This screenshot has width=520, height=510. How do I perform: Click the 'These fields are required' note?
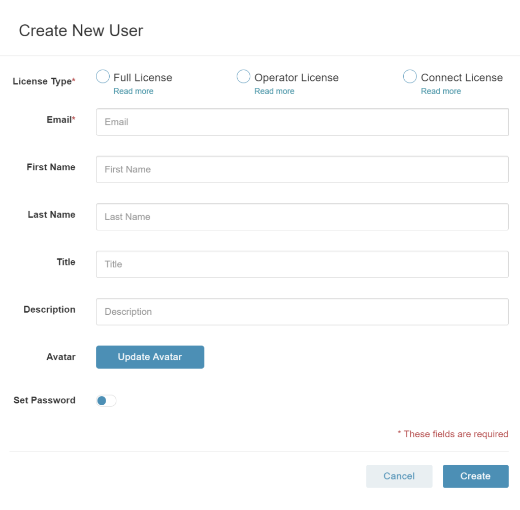pyautogui.click(x=452, y=434)
